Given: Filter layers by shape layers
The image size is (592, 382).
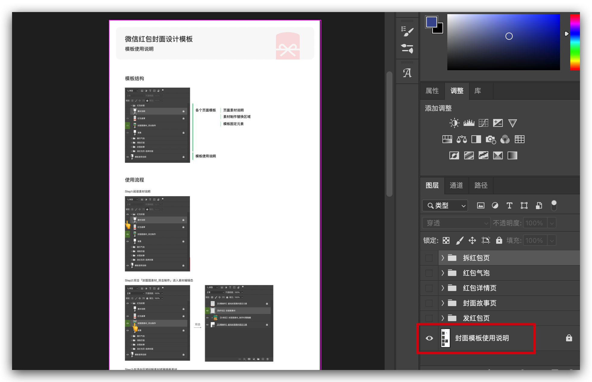Looking at the screenshot, I should 524,205.
